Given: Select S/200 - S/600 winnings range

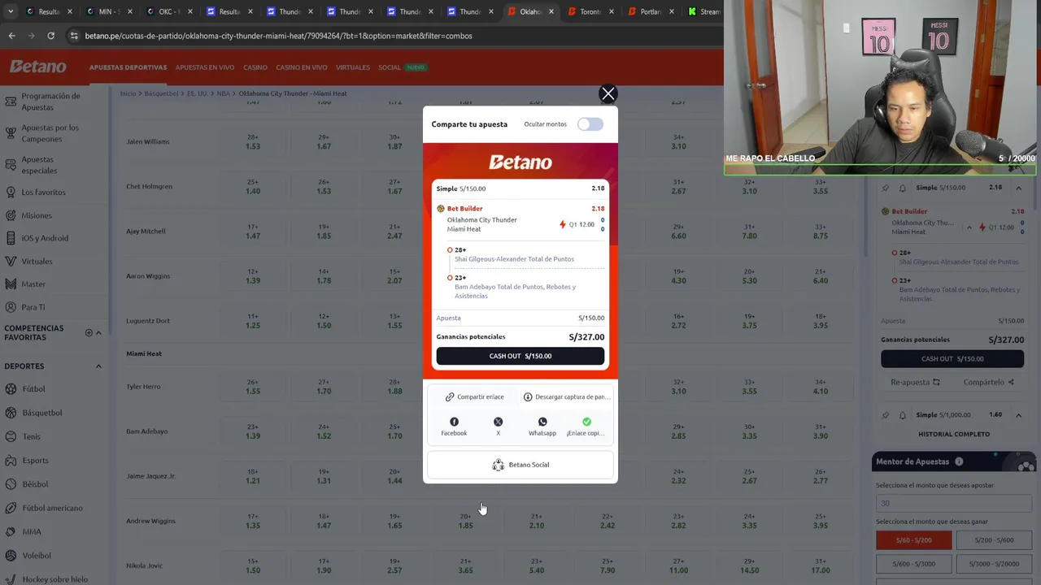Looking at the screenshot, I should click(x=994, y=540).
